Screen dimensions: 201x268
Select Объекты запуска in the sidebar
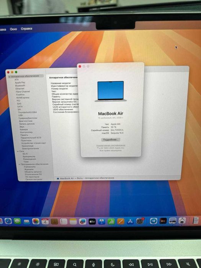[x=33, y=172]
